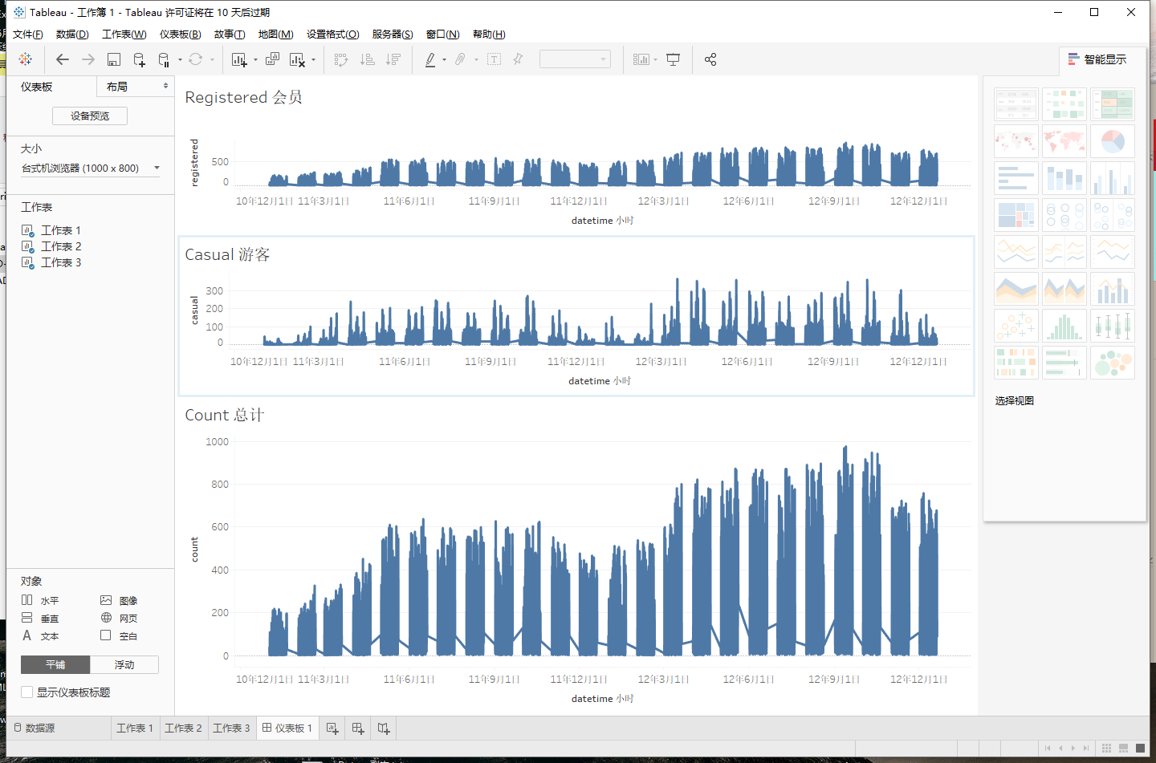Click the show mark labels icon
Image resolution: width=1156 pixels, height=763 pixels.
(x=494, y=59)
